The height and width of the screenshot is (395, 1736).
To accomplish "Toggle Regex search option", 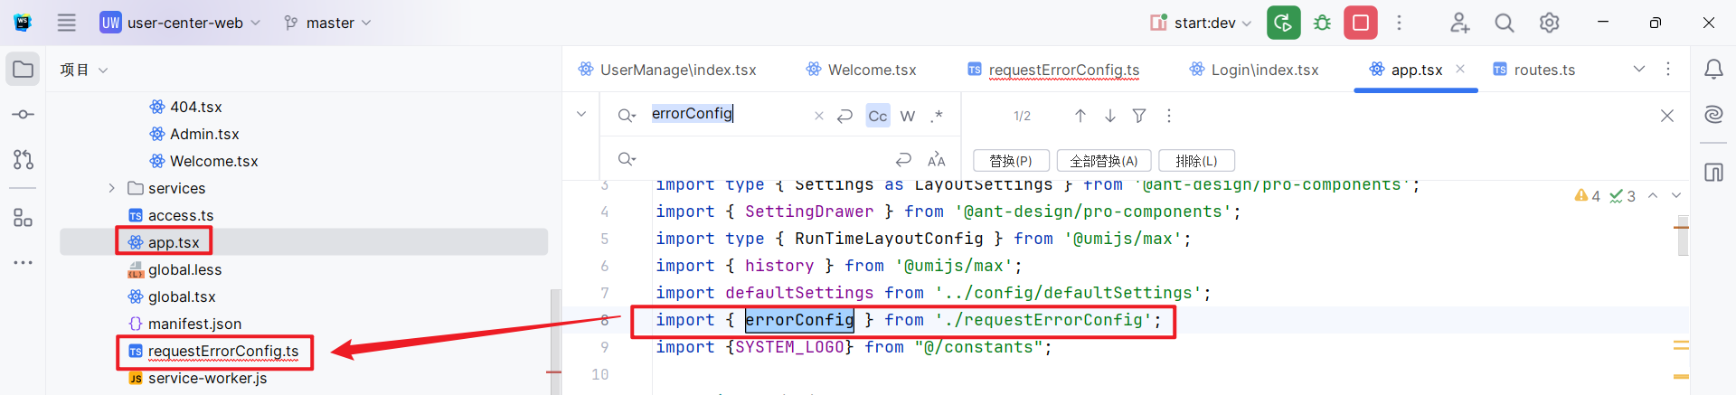I will click(938, 116).
